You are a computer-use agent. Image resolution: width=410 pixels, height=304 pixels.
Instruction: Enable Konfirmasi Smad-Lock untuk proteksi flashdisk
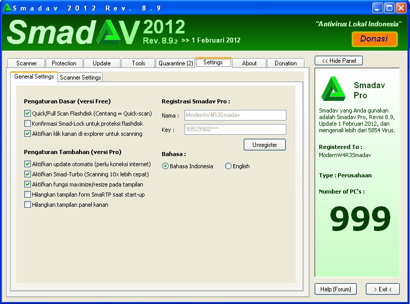tap(27, 124)
